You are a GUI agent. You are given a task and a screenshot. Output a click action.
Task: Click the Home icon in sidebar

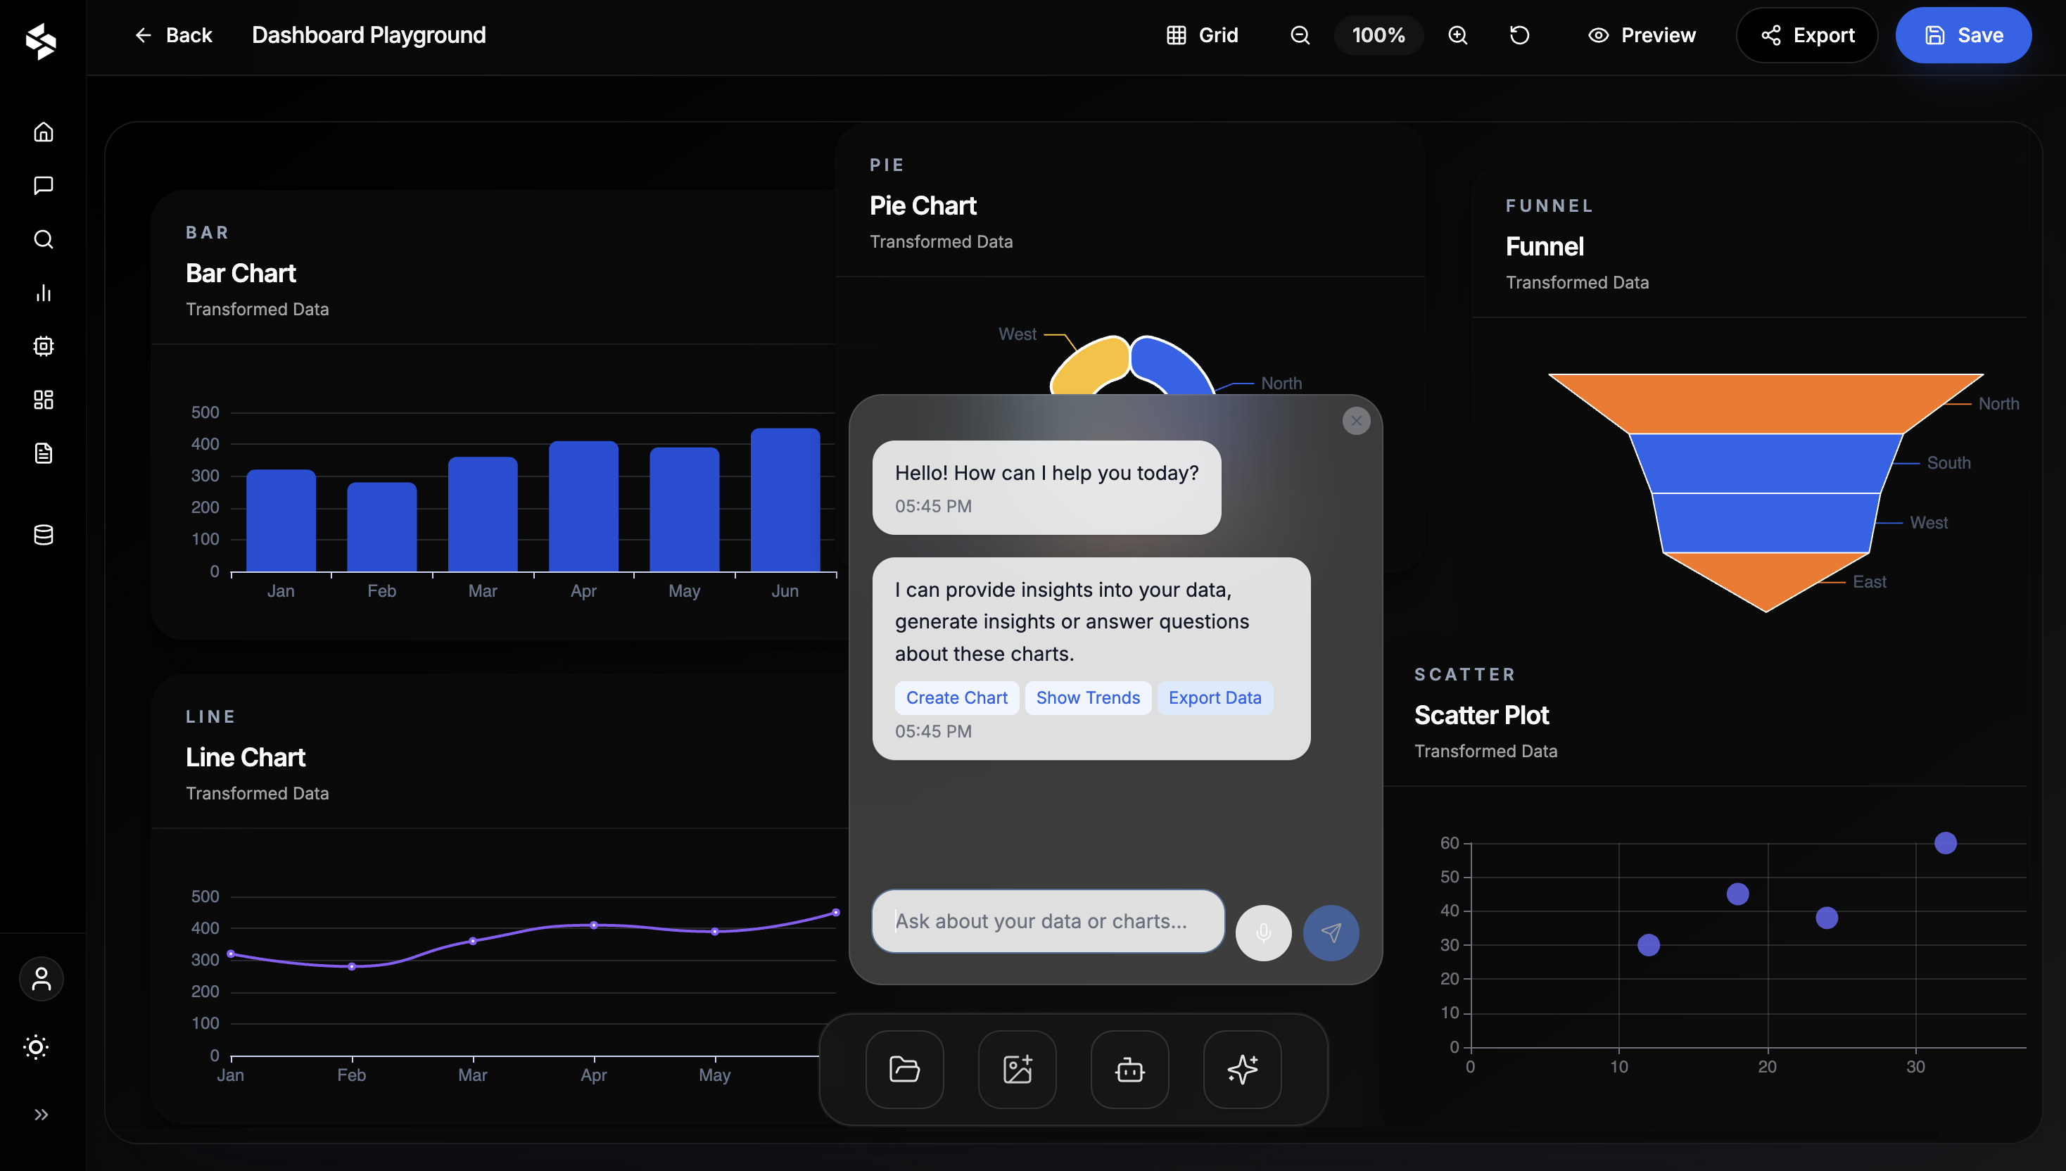(x=44, y=132)
